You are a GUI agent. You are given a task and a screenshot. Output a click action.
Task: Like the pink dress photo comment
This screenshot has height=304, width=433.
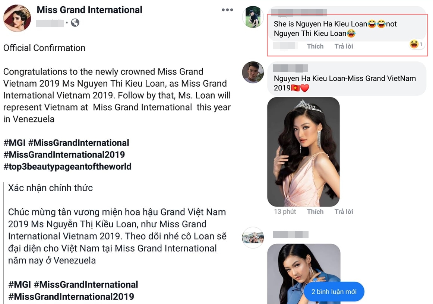pyautogui.click(x=315, y=211)
